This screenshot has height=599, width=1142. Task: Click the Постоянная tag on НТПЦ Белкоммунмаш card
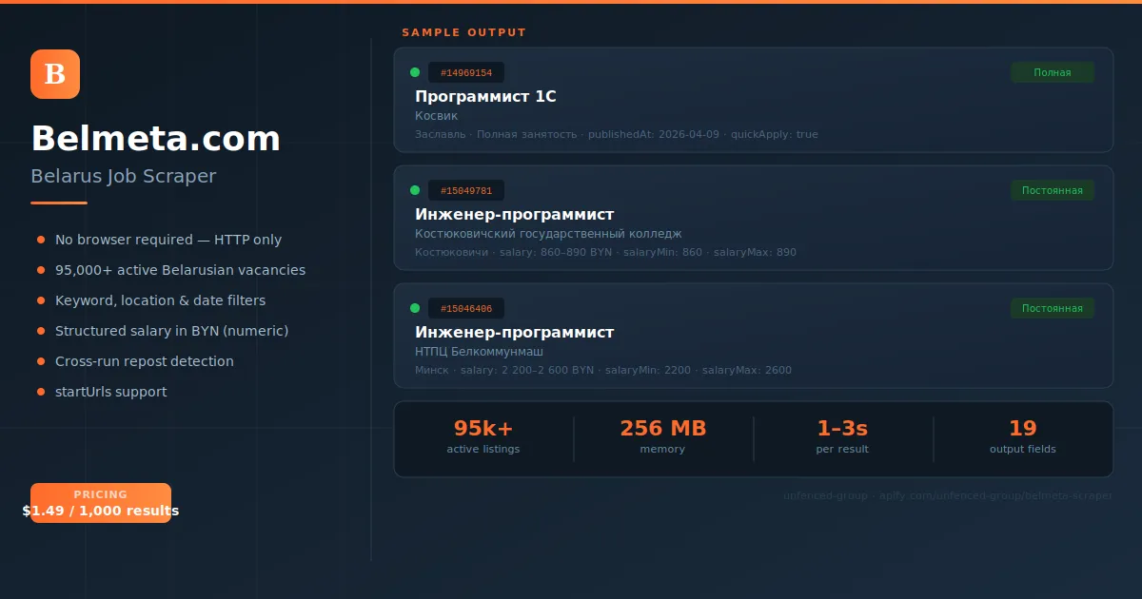click(1052, 308)
